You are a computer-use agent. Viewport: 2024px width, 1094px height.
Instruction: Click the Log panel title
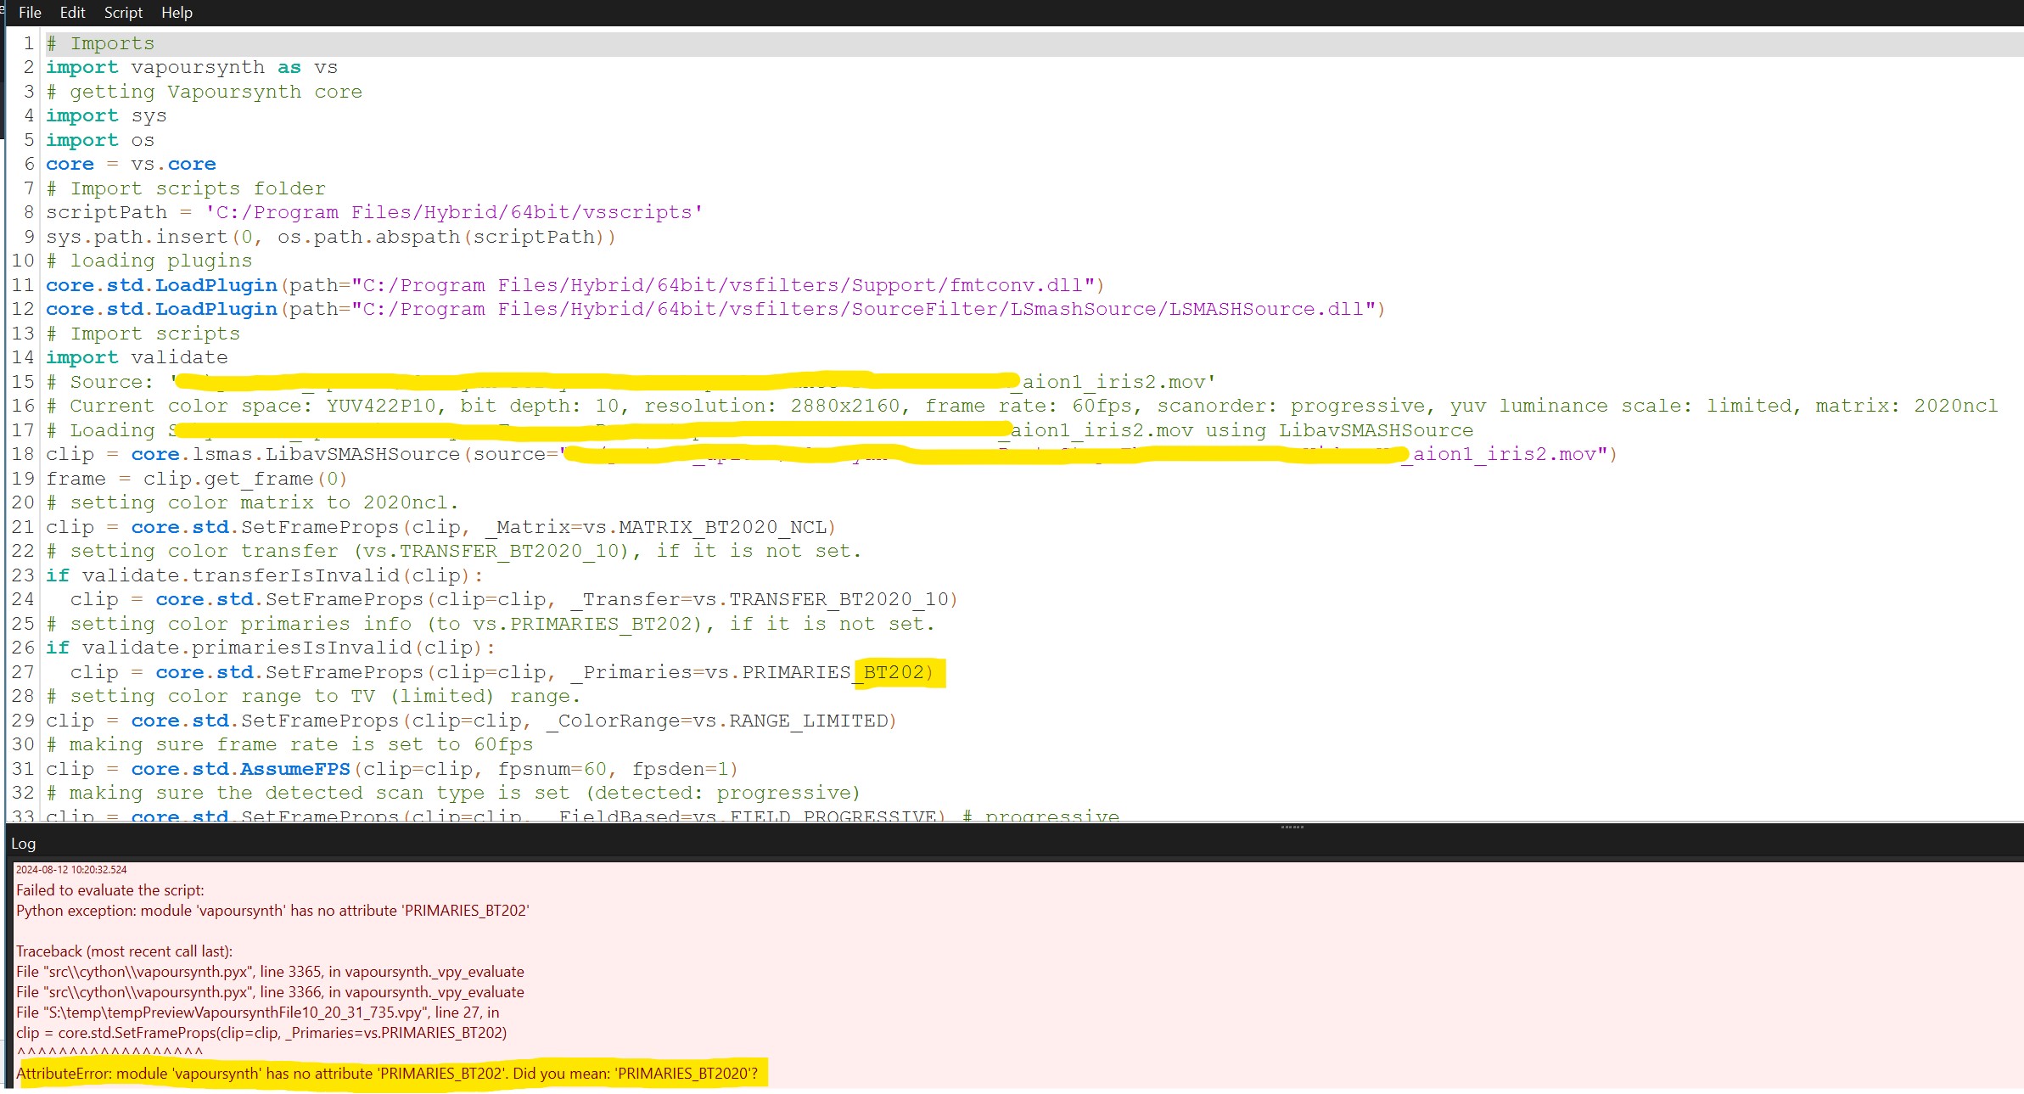[x=24, y=844]
